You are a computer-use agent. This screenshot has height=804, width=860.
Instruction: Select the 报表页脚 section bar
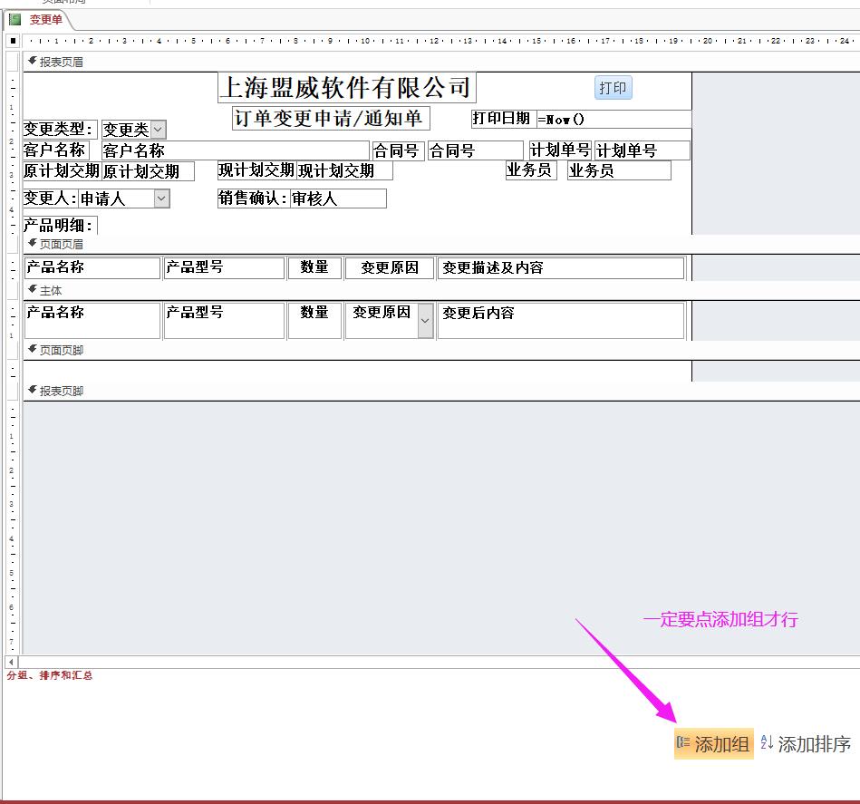point(441,391)
